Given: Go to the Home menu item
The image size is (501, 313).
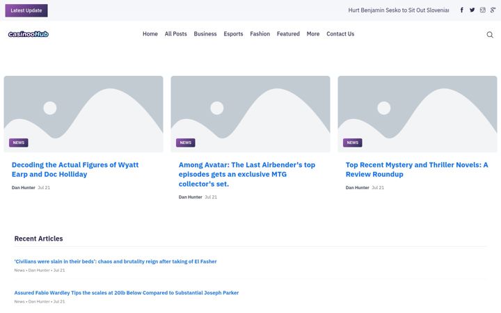Looking at the screenshot, I should tap(150, 34).
